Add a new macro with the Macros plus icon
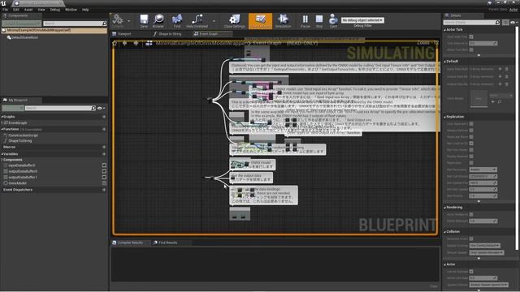 click(104, 147)
